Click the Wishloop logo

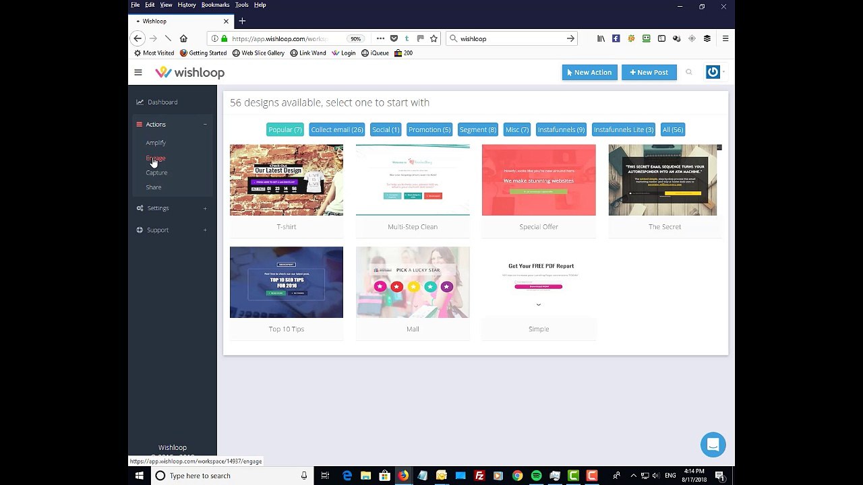189,72
